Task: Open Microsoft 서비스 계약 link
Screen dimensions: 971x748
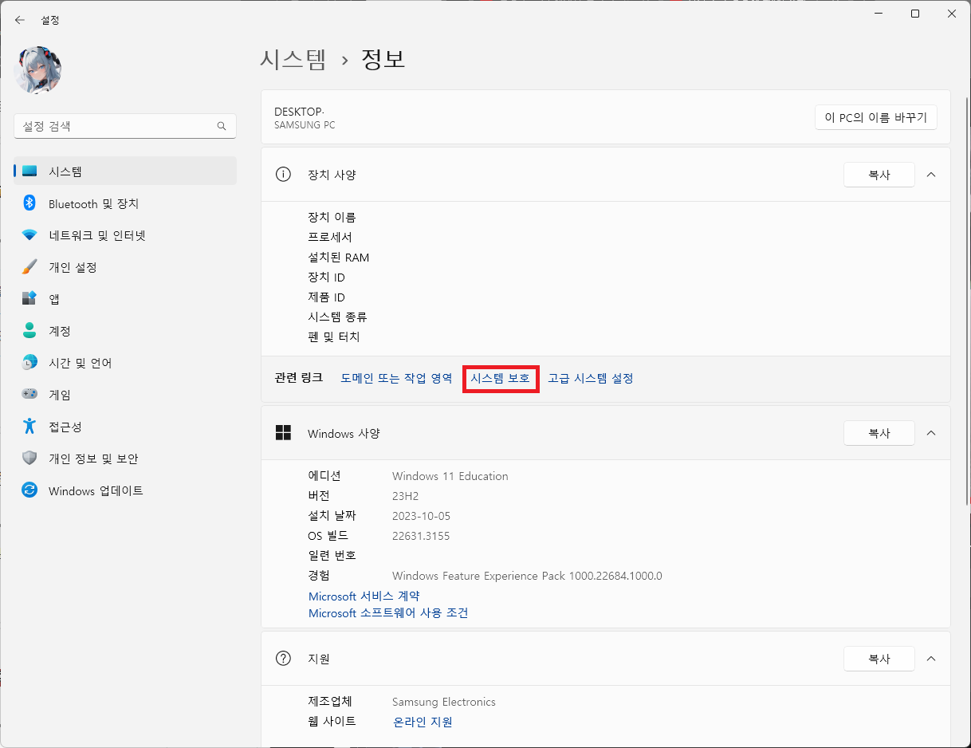Action: tap(364, 596)
